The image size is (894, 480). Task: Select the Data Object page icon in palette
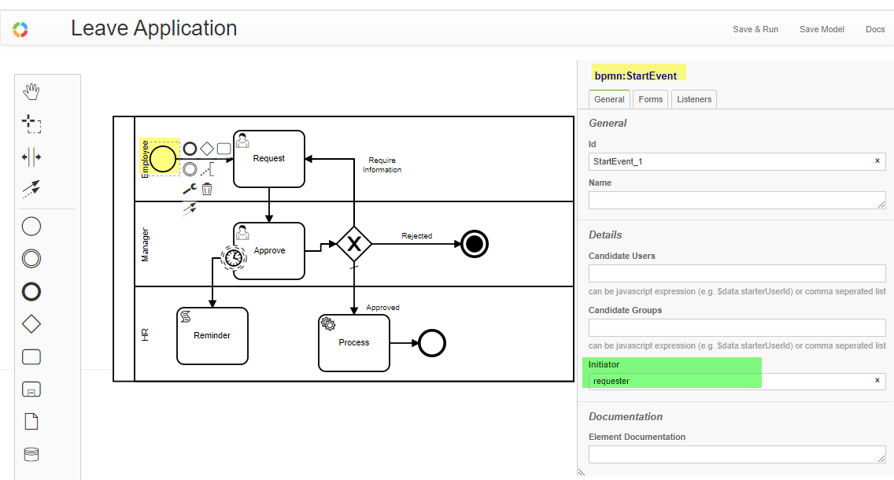(x=31, y=422)
